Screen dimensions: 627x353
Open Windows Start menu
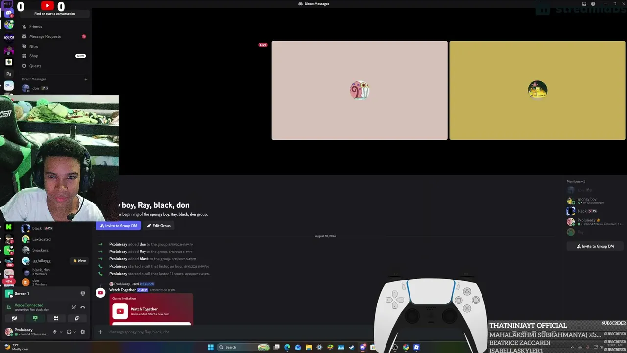[211, 347]
